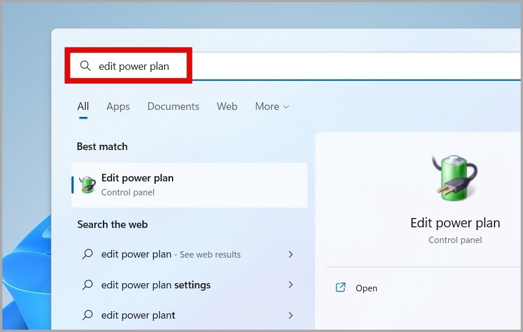
Task: Click Open in the preview pane
Action: [x=366, y=288]
